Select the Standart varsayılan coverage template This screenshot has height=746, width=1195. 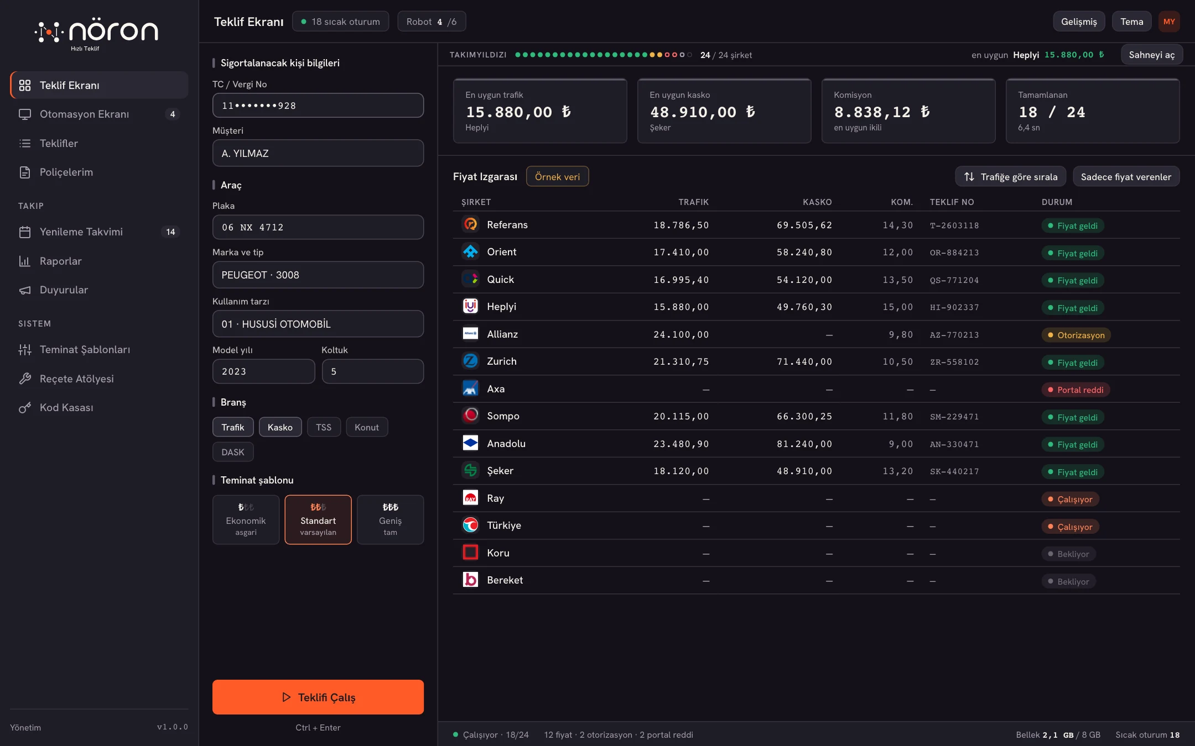318,519
